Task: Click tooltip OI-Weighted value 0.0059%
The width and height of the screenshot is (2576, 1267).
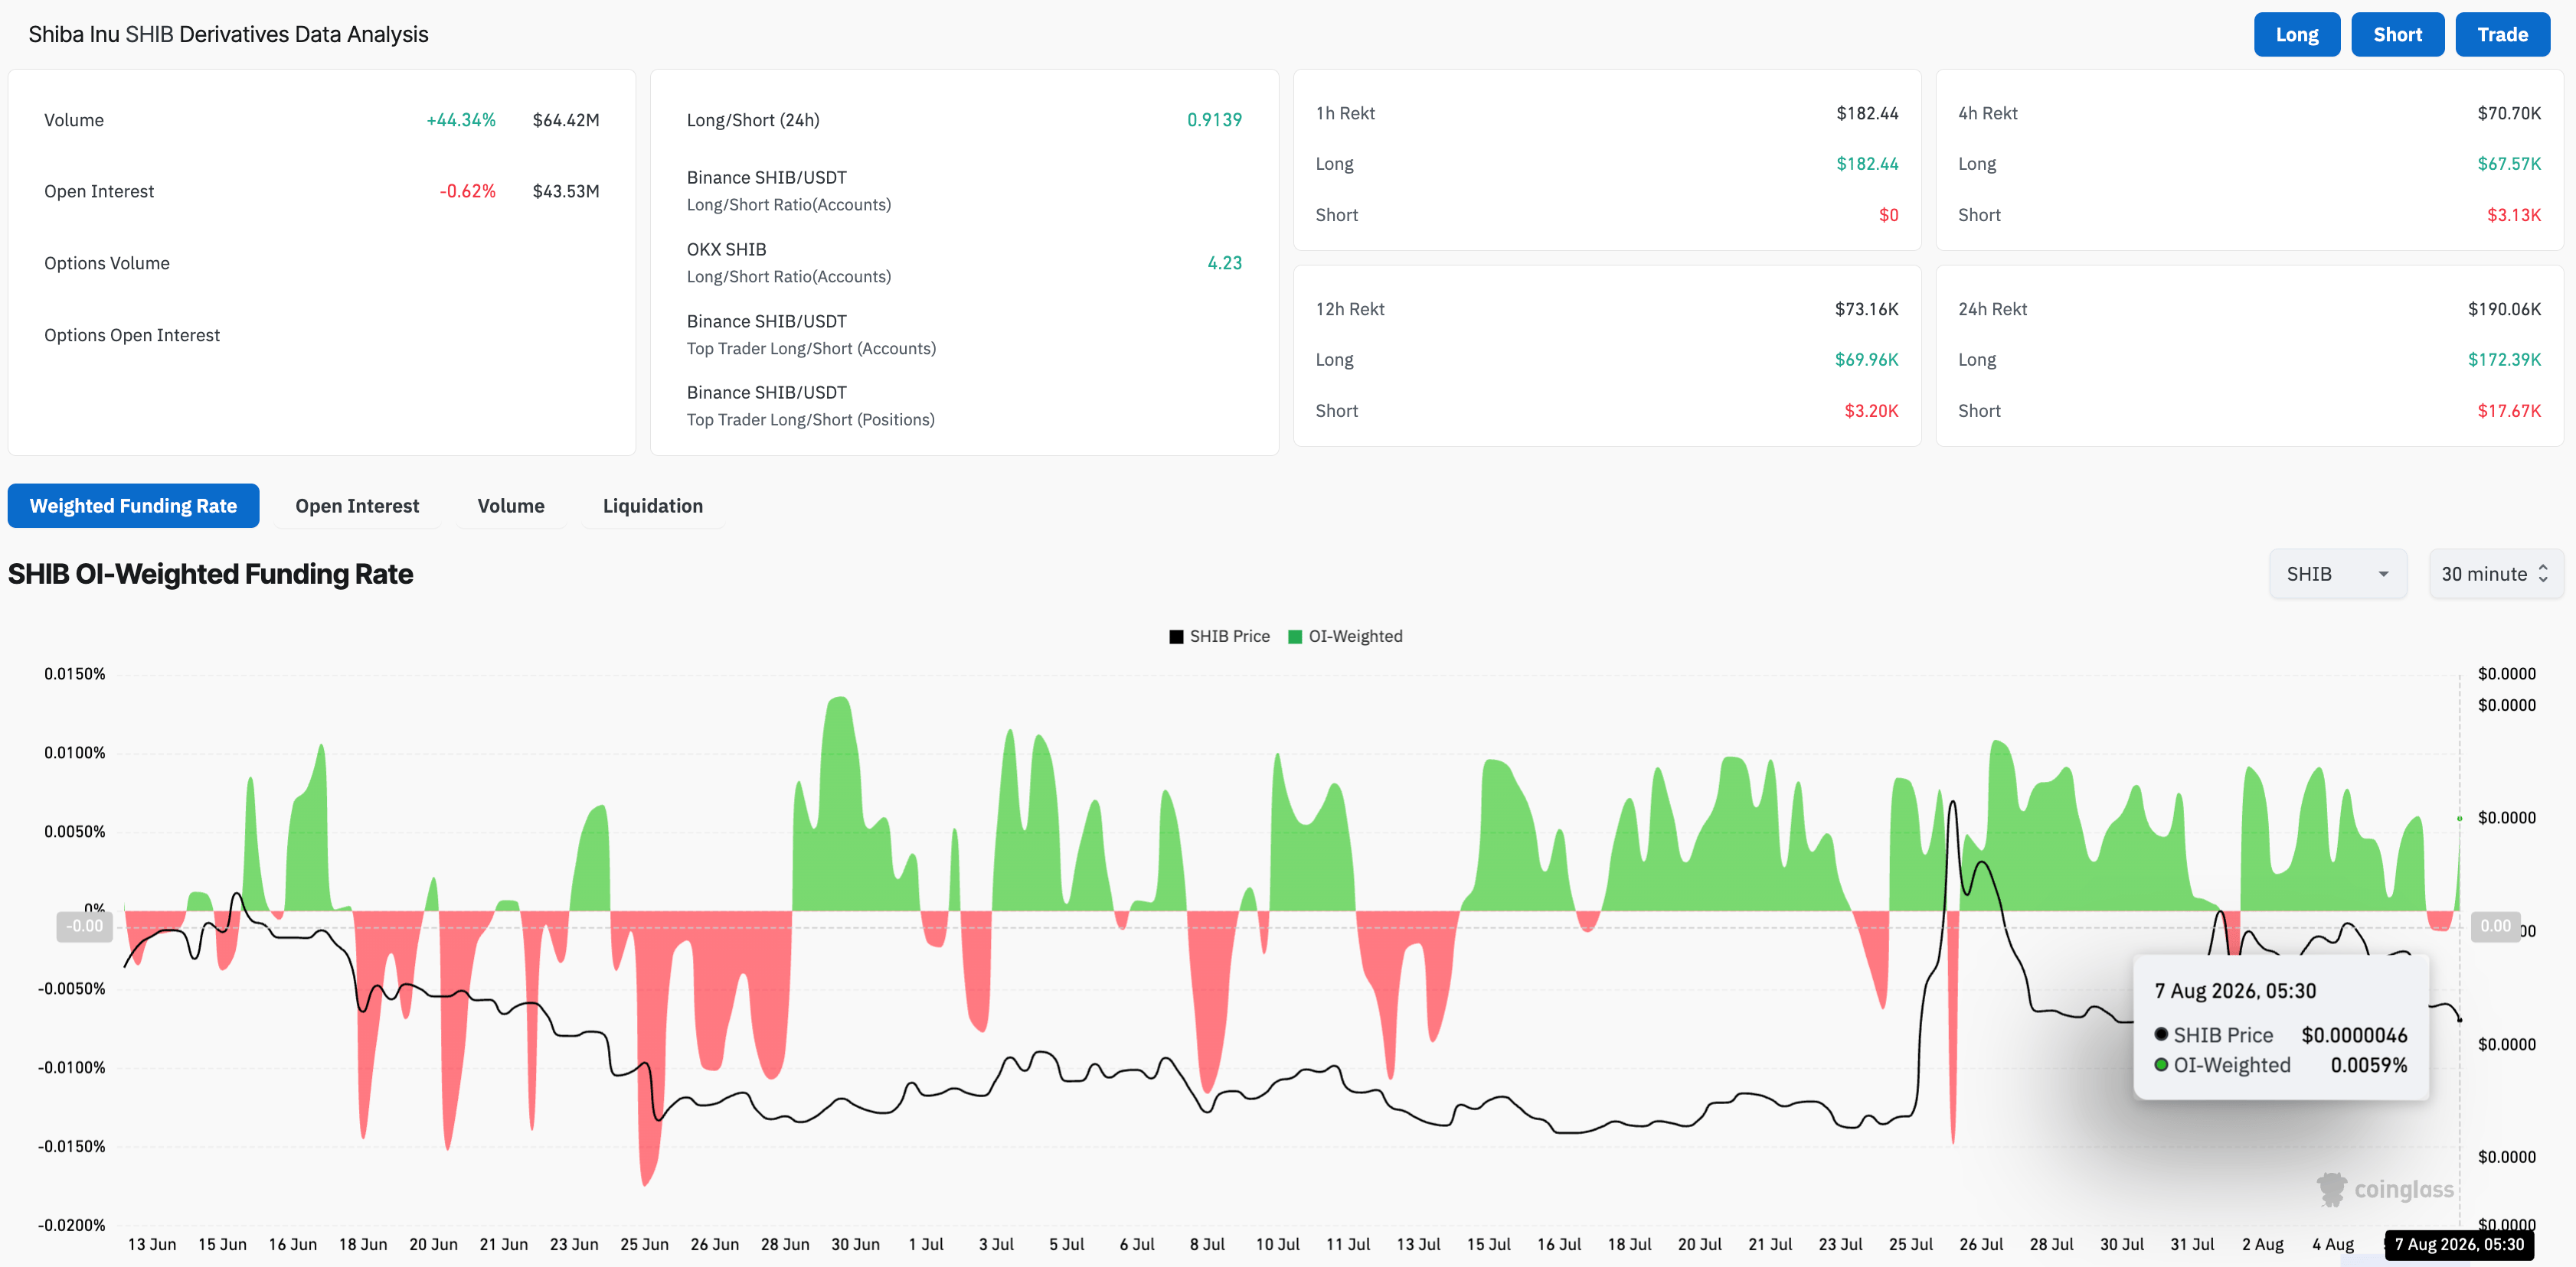Action: (x=2368, y=1065)
